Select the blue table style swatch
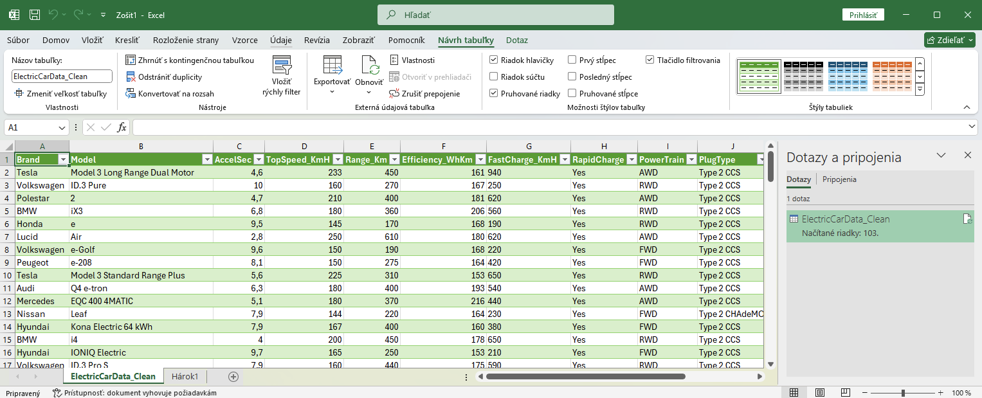The width and height of the screenshot is (982, 398). pyautogui.click(x=847, y=76)
